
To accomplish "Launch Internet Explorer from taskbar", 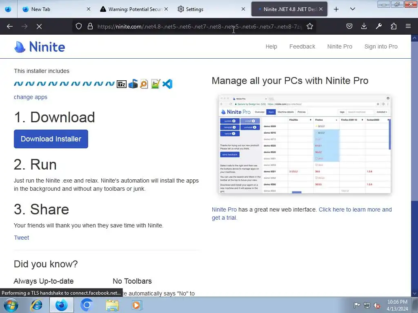I will pos(36,305).
